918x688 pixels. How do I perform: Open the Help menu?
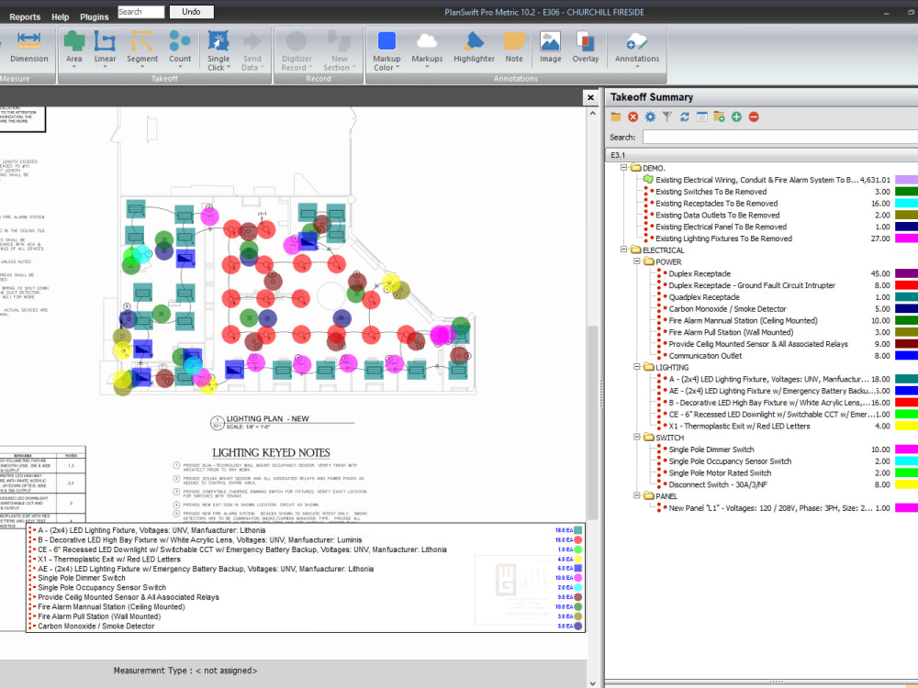pyautogui.click(x=60, y=17)
